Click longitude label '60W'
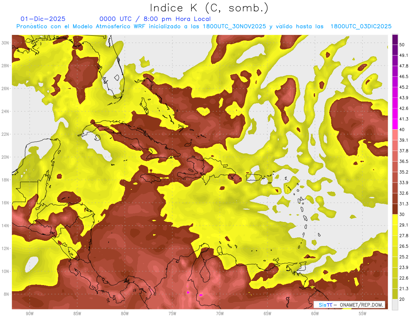The image size is (411, 318). tap(315, 314)
